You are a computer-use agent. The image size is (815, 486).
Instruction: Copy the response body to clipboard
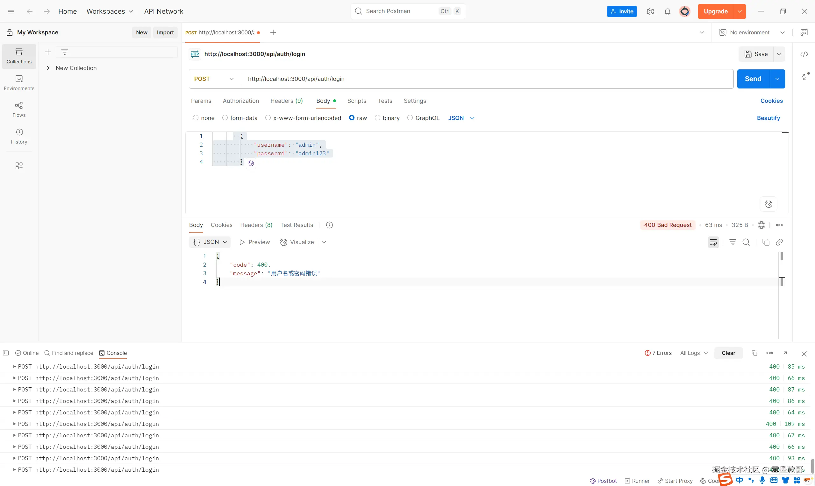(x=766, y=242)
